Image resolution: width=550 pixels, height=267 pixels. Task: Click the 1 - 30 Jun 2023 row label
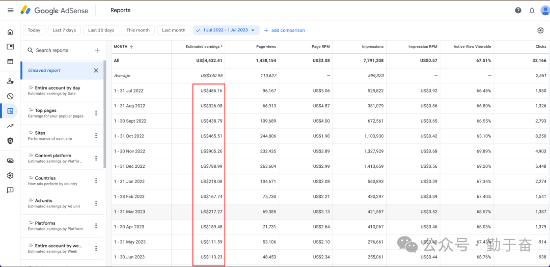[128, 257]
